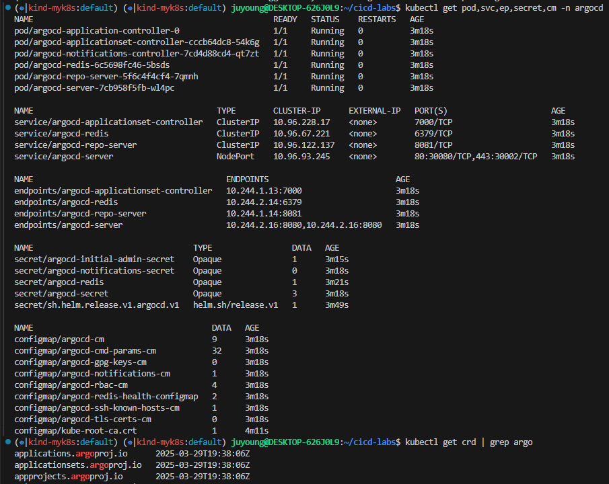Click configmap/argocd-cmd-params-cm name
The image size is (609, 484).
[85, 350]
